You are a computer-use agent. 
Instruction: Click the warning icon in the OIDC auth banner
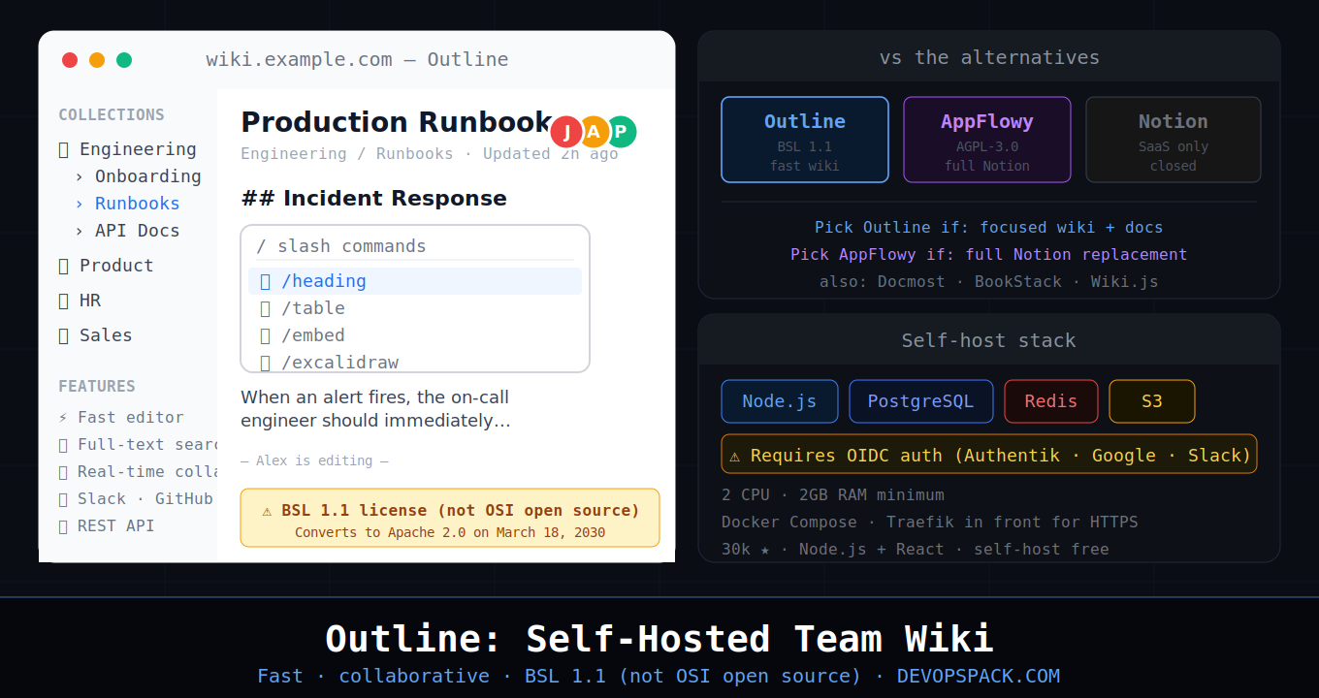tap(735, 456)
